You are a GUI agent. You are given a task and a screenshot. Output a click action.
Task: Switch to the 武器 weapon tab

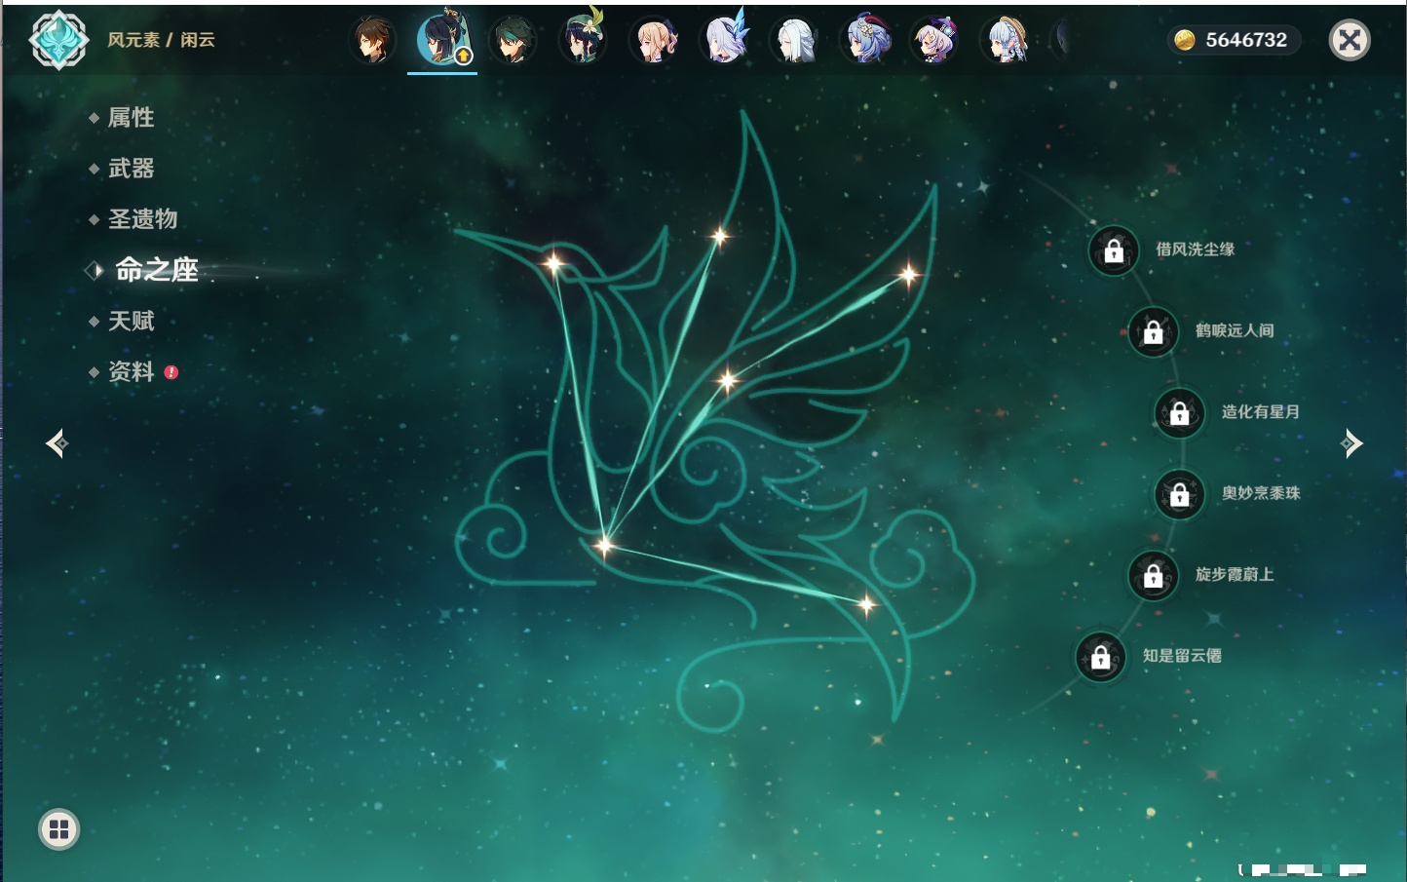[x=131, y=169]
